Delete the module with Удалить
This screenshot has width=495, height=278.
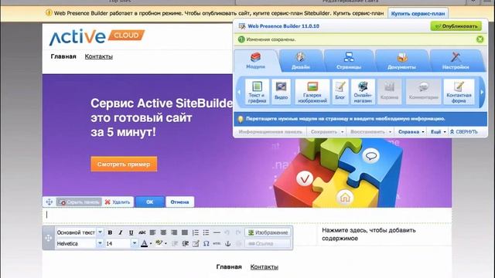[x=118, y=202]
